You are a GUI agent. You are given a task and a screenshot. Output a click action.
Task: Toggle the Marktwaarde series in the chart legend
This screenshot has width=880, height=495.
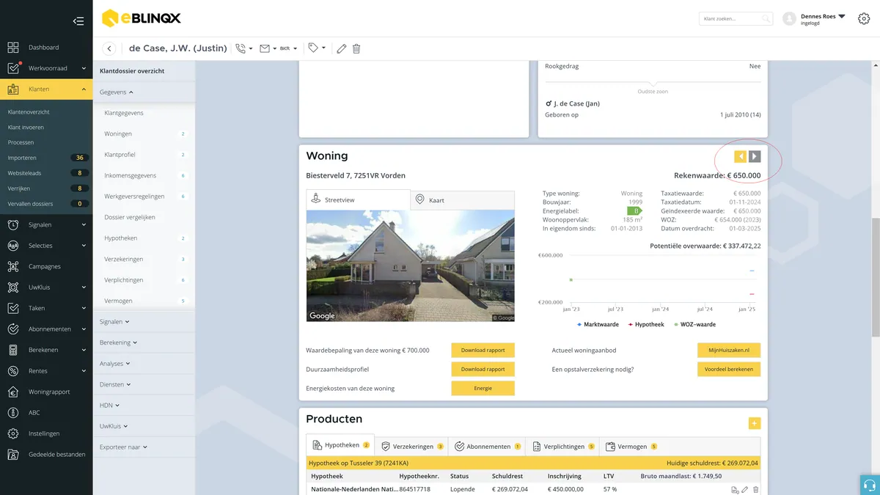[598, 324]
